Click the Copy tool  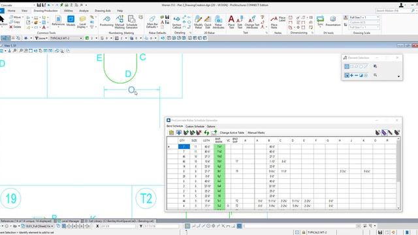click(15, 22)
